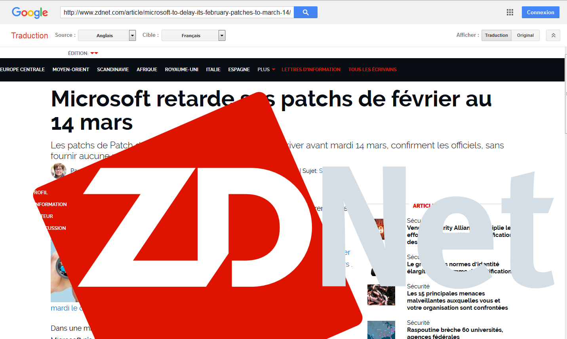Open the Raspoutine brèche 60 universités article
This screenshot has width=567, height=339.
point(455,333)
